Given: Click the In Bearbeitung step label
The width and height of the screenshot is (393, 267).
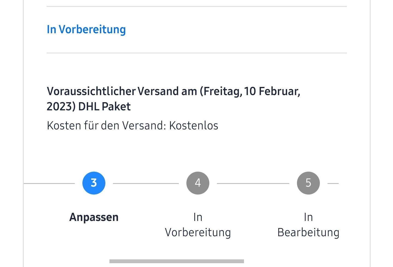Looking at the screenshot, I should click(308, 225).
